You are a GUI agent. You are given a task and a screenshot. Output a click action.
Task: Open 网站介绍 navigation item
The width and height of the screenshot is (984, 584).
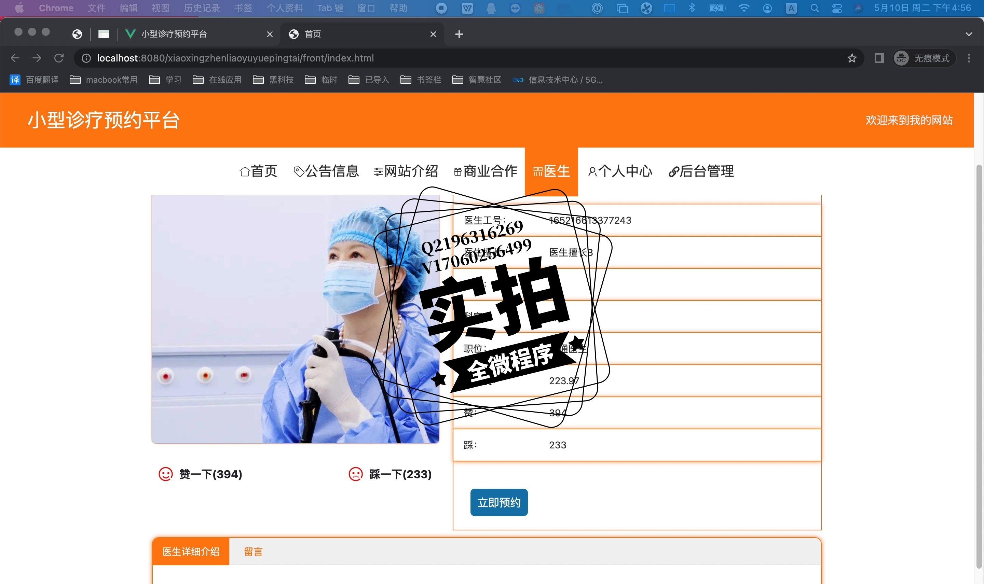[406, 171]
